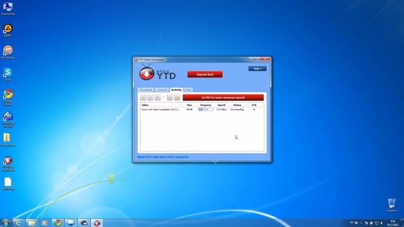Open Windows Media Player from the taskbar
This screenshot has height=227, width=404.
click(44, 223)
